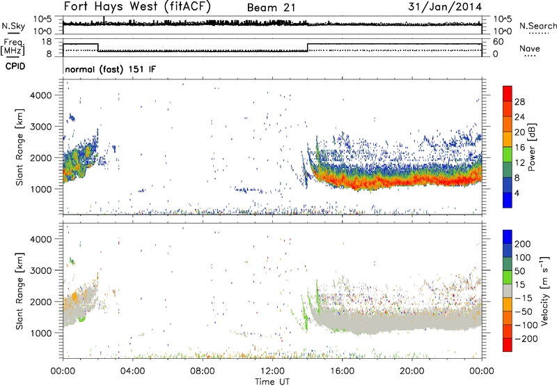The width and height of the screenshot is (557, 386).
Task: Click the "-100" label on the Velocity colorbar
Action: [x=526, y=325]
